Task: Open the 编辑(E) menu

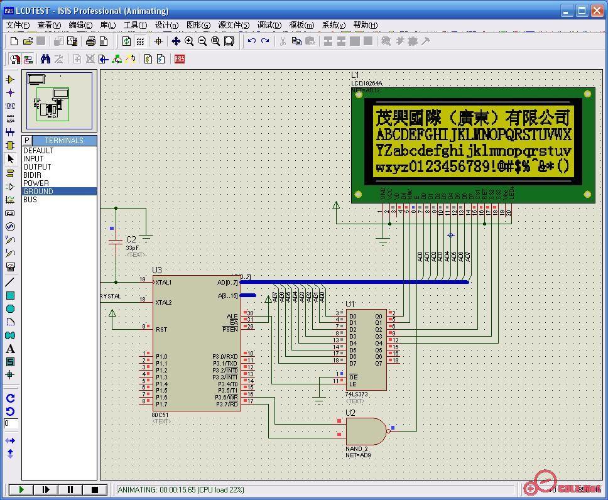Action: pyautogui.click(x=80, y=25)
